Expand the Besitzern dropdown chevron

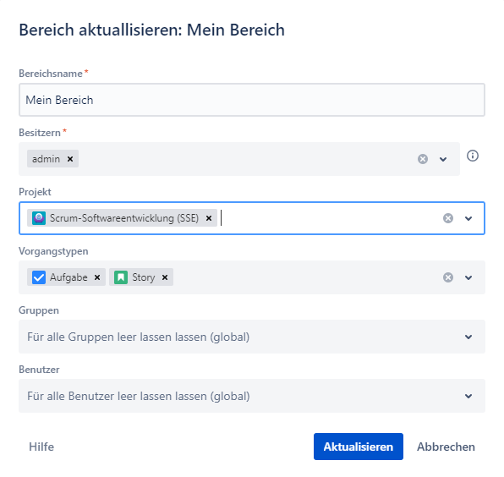[x=443, y=159]
